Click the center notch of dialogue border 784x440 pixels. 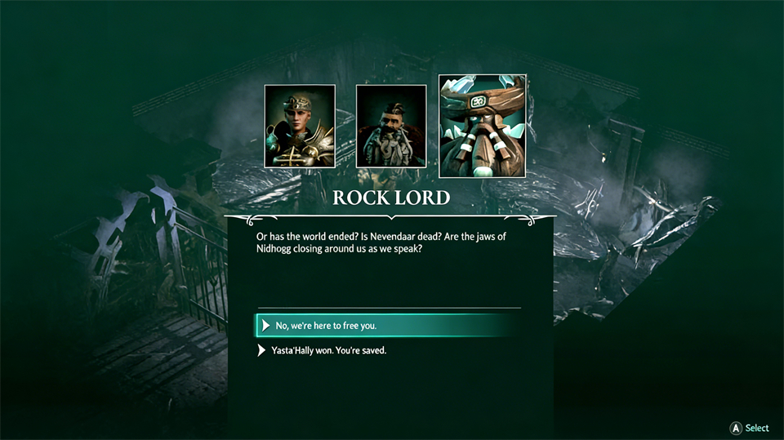pos(391,218)
